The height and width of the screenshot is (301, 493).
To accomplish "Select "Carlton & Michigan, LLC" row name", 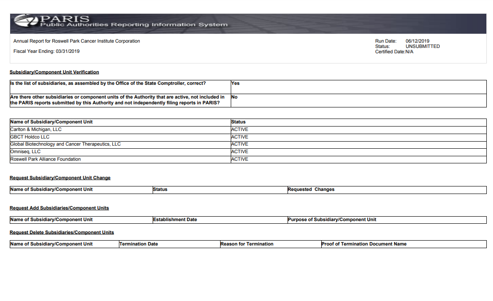I will pos(36,130).
